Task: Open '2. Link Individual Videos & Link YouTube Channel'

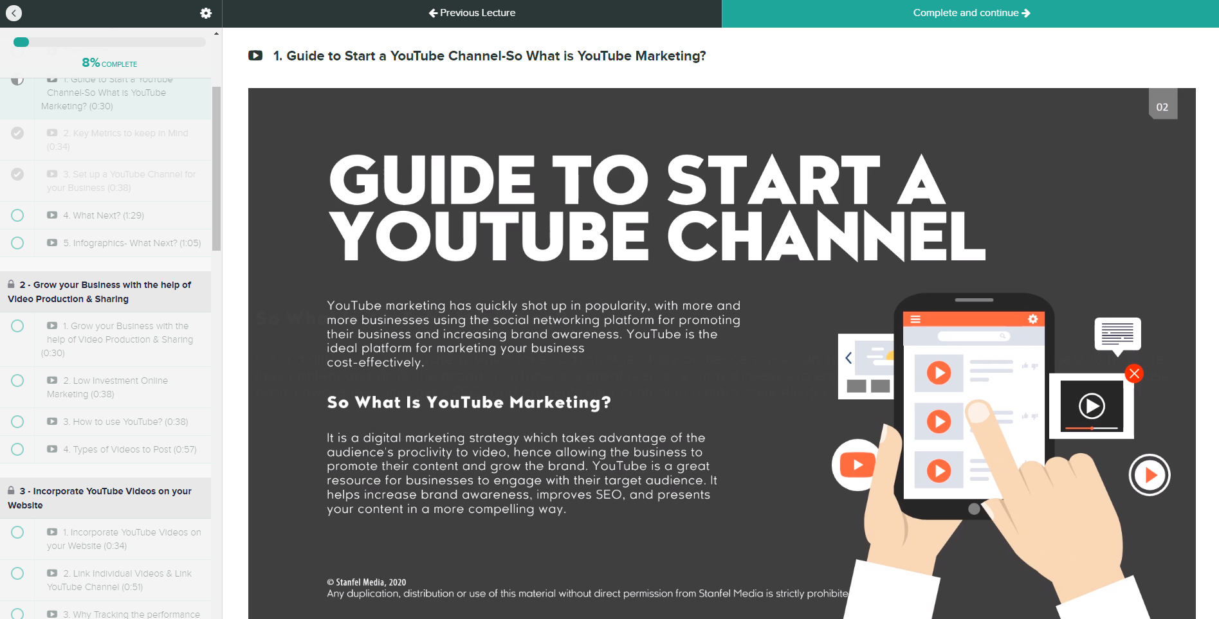Action: tap(119, 580)
